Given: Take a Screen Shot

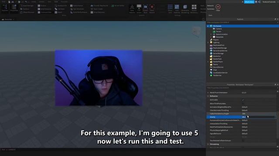Looking at the screenshot, I should (145, 9).
